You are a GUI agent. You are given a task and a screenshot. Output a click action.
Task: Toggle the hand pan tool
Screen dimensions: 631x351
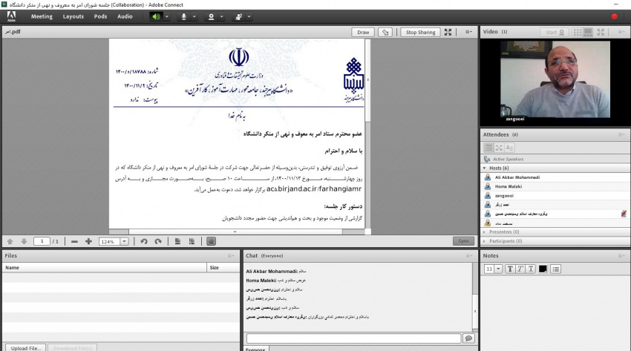(x=212, y=241)
